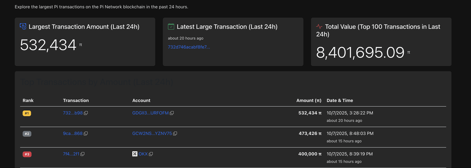Viewport: 471px width, 168px height.
Task: Open transaction 7f4...2f1 details
Action: (x=71, y=154)
